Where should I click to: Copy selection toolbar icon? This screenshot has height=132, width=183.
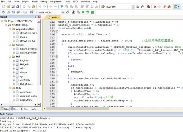pyautogui.click(x=29, y=7)
